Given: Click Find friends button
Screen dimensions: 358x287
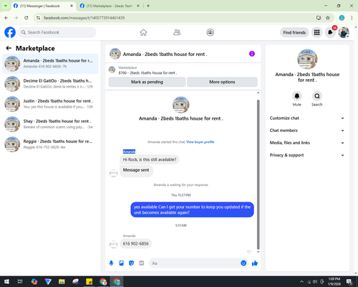Looking at the screenshot, I should click(294, 32).
